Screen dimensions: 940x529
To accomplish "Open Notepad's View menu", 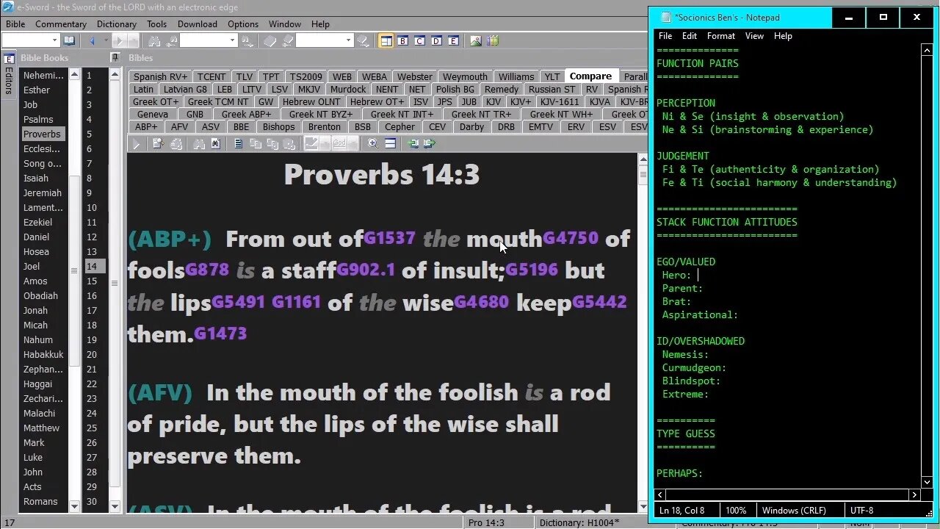I will click(754, 36).
